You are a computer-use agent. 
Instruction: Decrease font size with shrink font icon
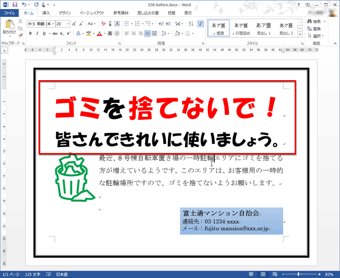point(81,24)
